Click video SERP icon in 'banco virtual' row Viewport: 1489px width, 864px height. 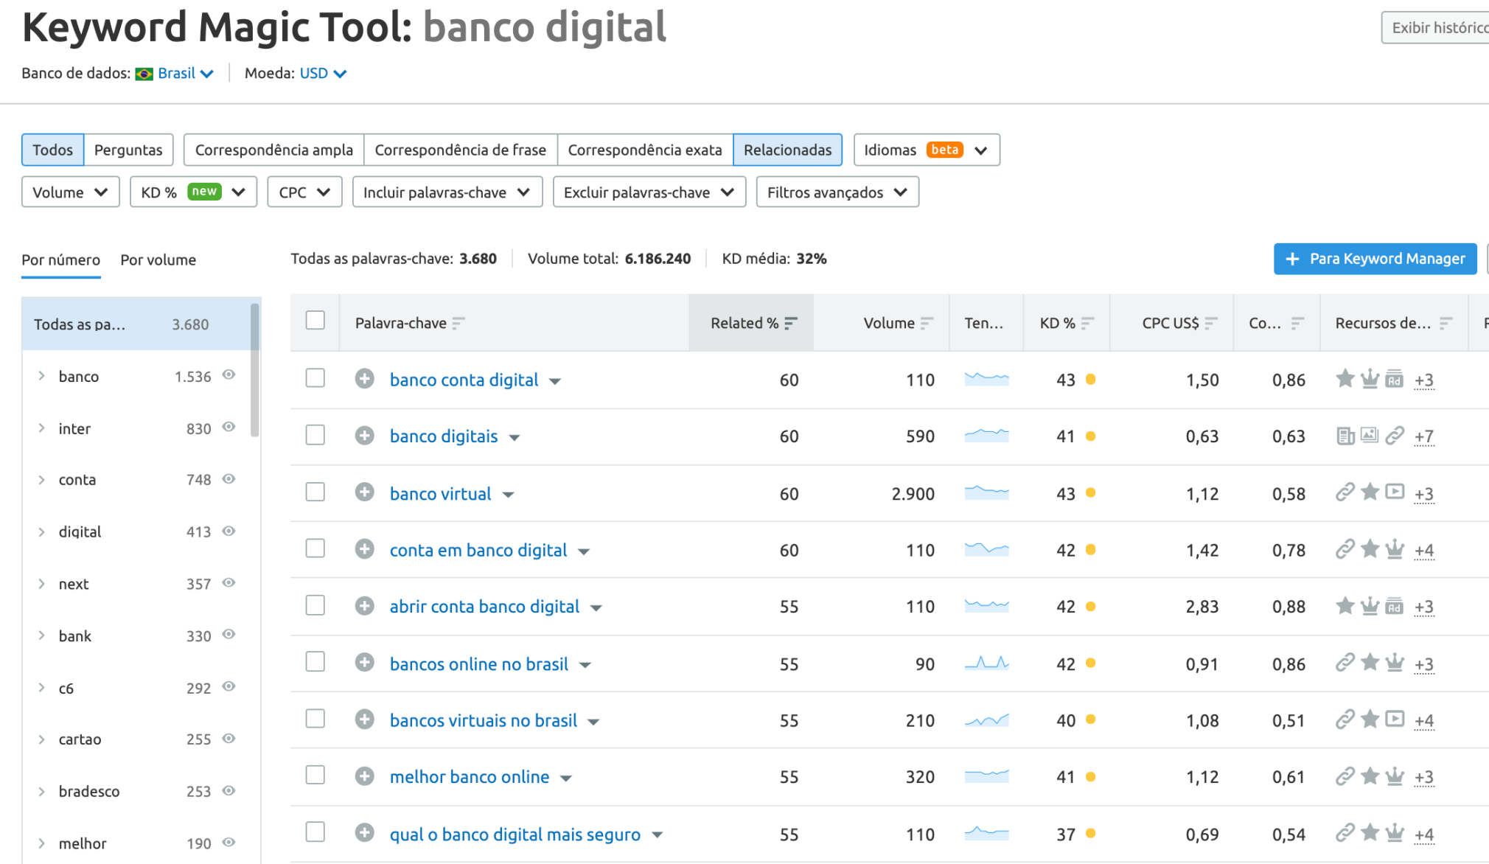click(x=1395, y=492)
